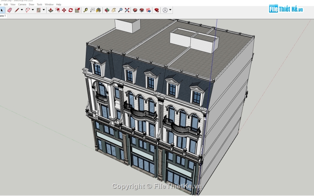
Task: Open the Window menu
Action: coord(49,4)
